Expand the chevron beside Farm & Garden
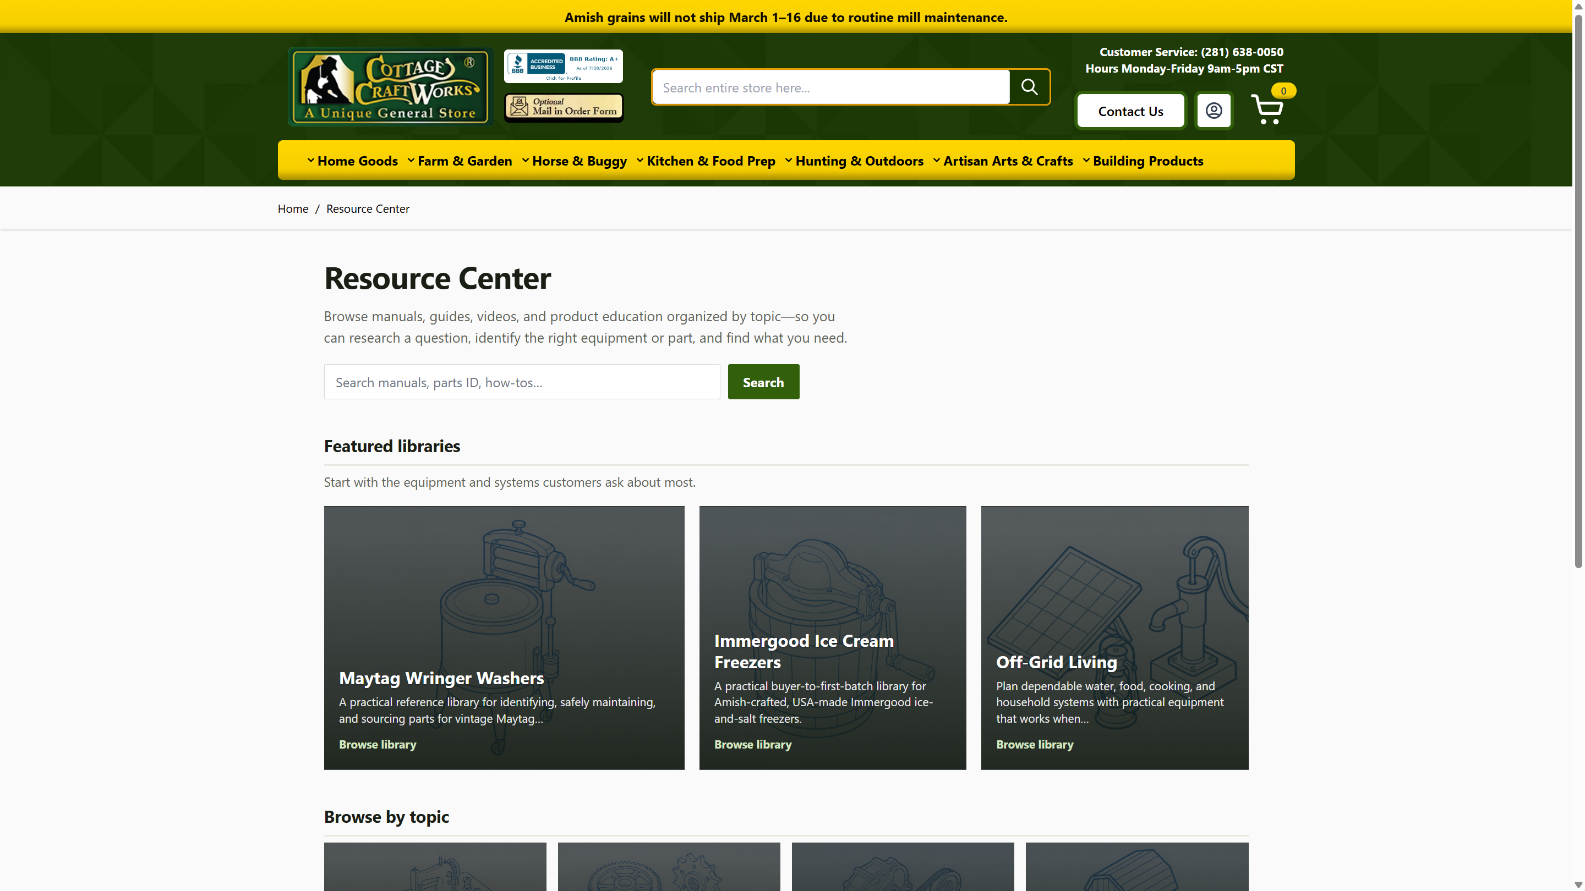The height and width of the screenshot is (891, 1585). coord(411,161)
